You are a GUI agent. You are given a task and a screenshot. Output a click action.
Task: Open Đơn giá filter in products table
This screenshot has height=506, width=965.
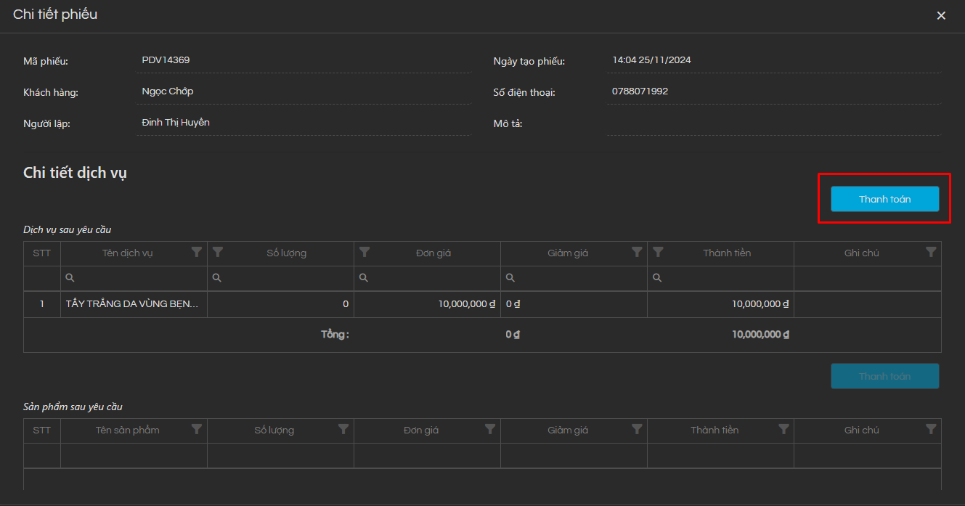click(x=490, y=429)
